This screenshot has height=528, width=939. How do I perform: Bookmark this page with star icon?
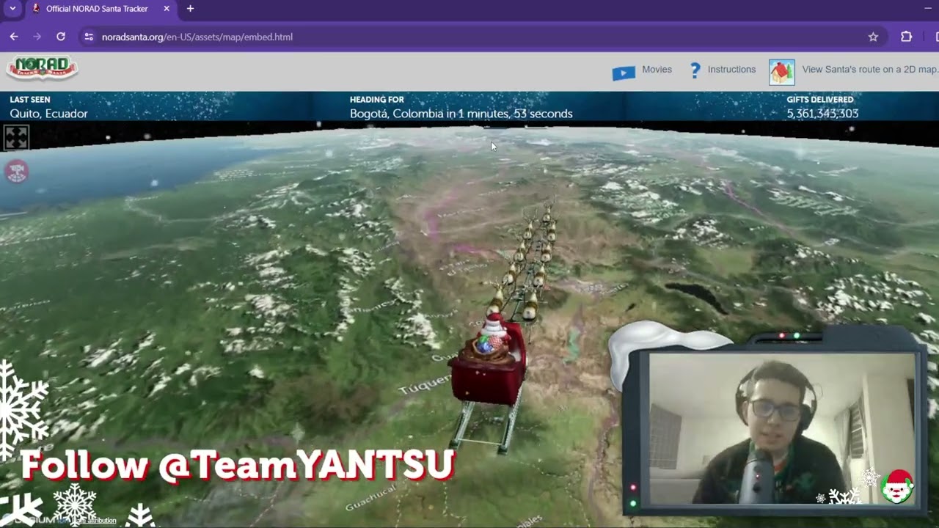coord(873,37)
